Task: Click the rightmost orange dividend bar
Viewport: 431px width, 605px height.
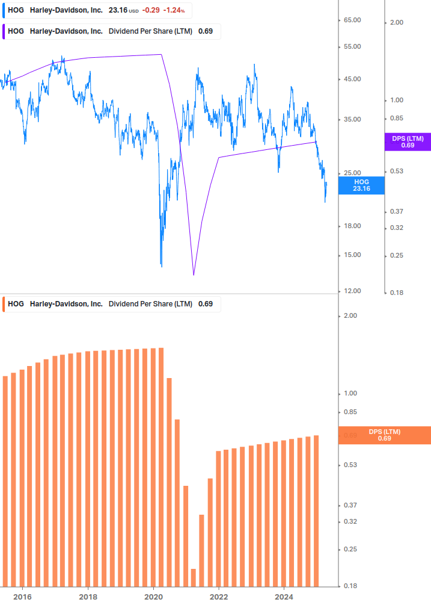Action: (x=316, y=511)
